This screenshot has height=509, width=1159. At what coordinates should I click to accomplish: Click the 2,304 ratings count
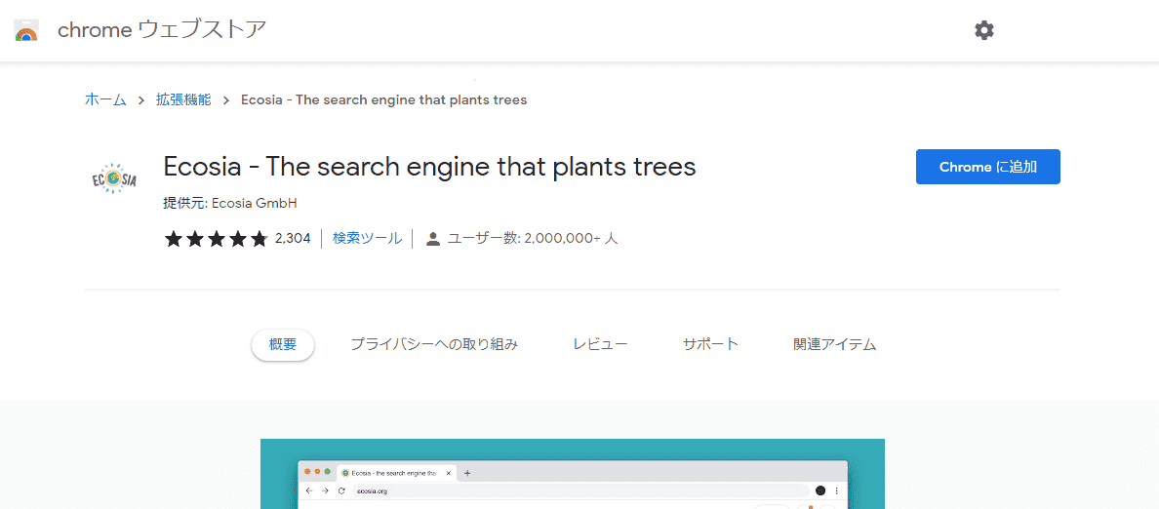pyautogui.click(x=292, y=239)
